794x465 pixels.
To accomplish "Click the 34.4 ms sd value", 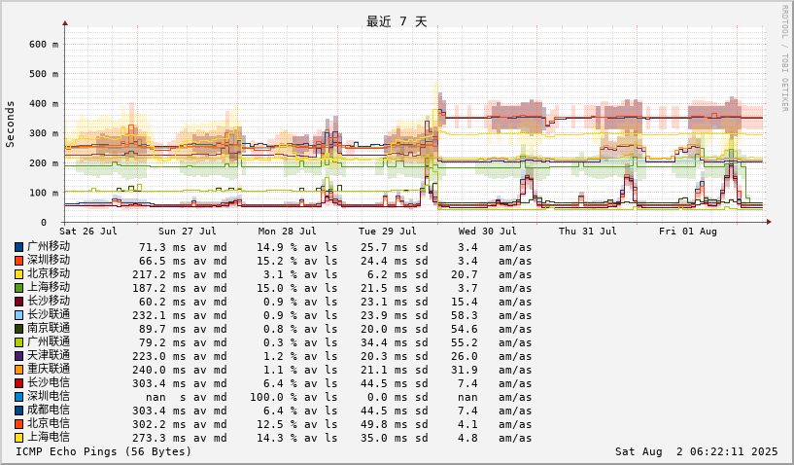I will pyautogui.click(x=394, y=343).
